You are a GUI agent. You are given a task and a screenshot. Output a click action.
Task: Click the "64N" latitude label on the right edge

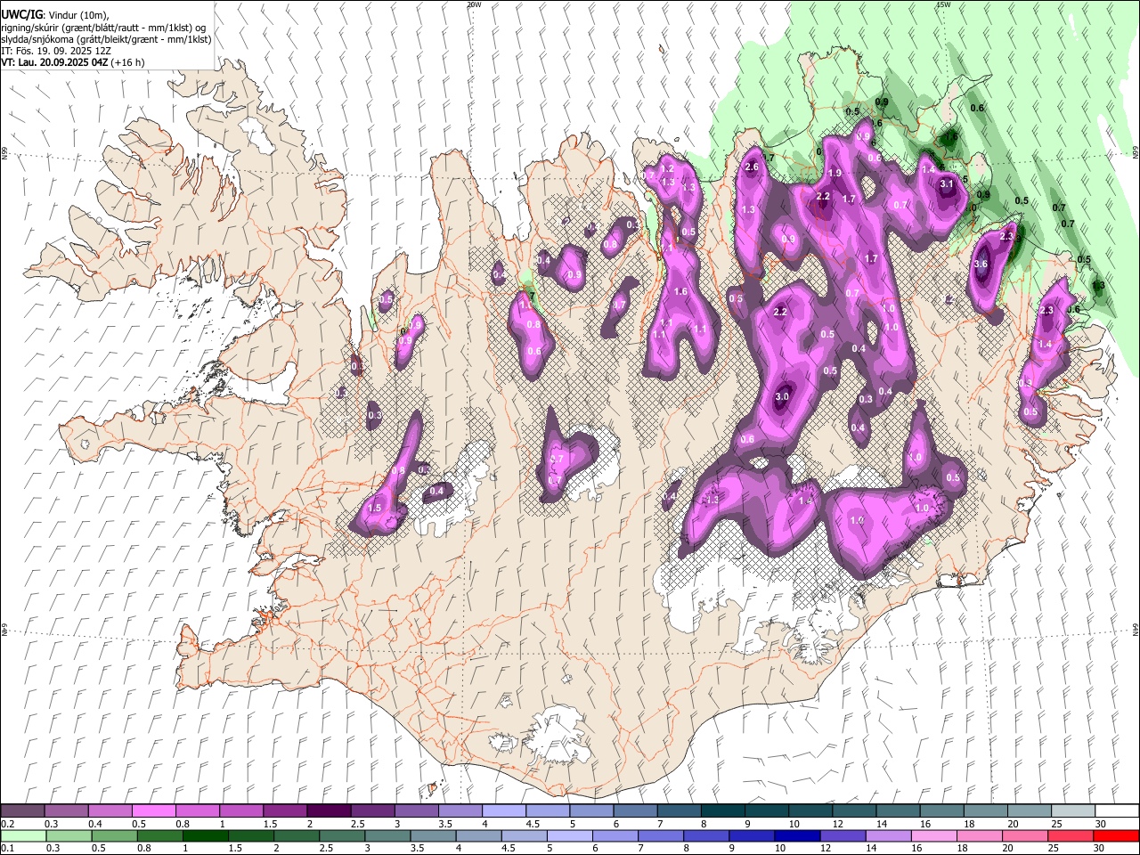tap(1136, 629)
